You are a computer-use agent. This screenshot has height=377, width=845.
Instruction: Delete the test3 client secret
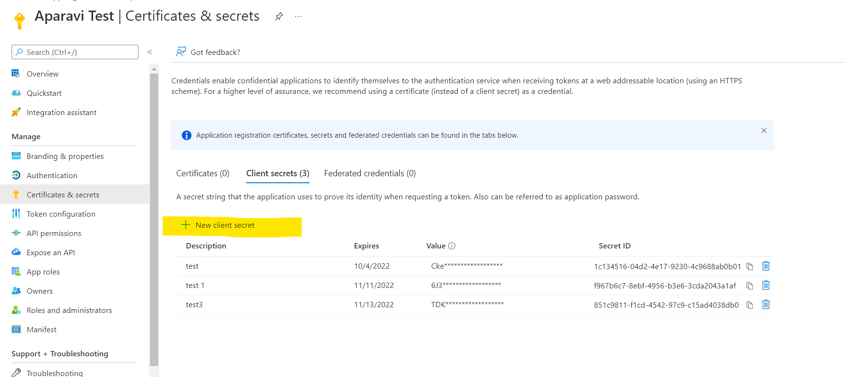[766, 304]
